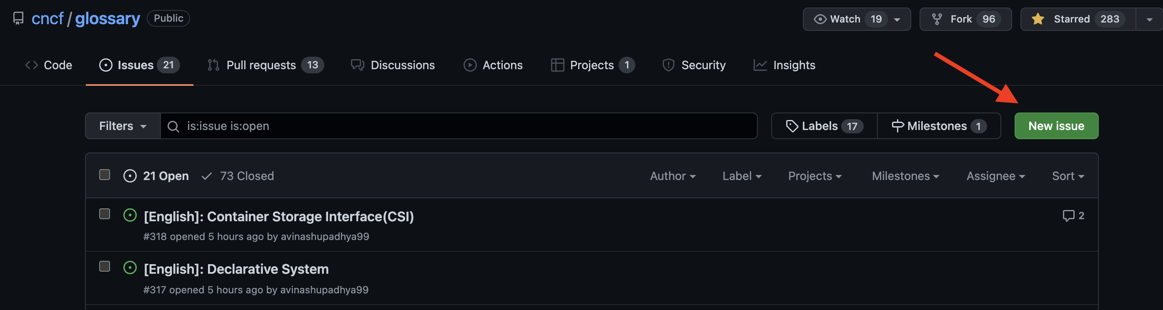
Task: Click the green New issue button
Action: tap(1055, 126)
